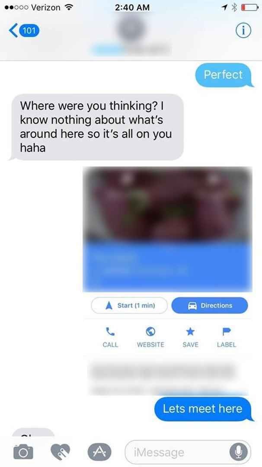Tap the blurred contact avatar
This screenshot has width=262, height=467.
[131, 29]
